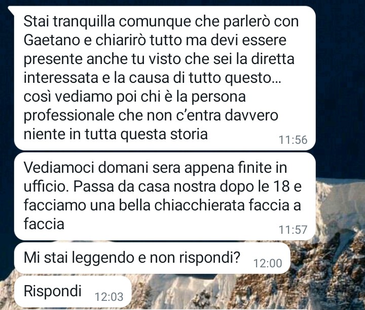
Task: Click the 12:03 timestamp
Action: pyautogui.click(x=109, y=297)
